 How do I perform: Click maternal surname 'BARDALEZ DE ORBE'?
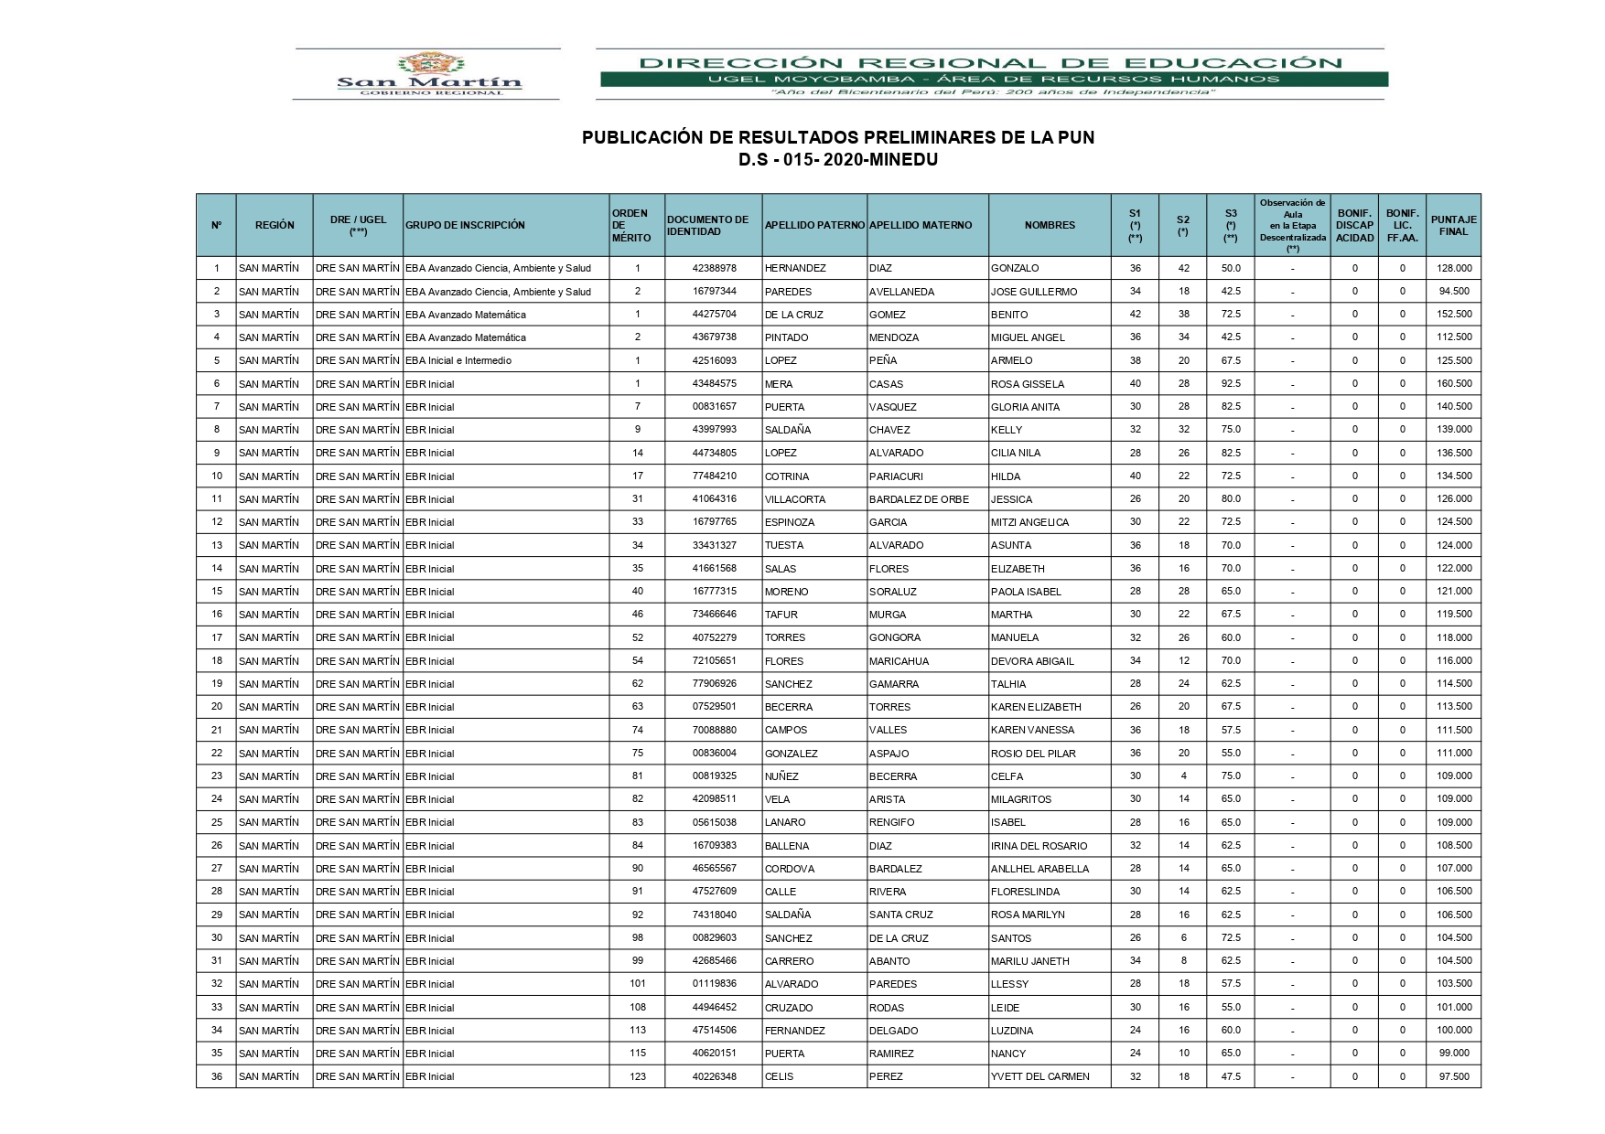[x=919, y=499]
